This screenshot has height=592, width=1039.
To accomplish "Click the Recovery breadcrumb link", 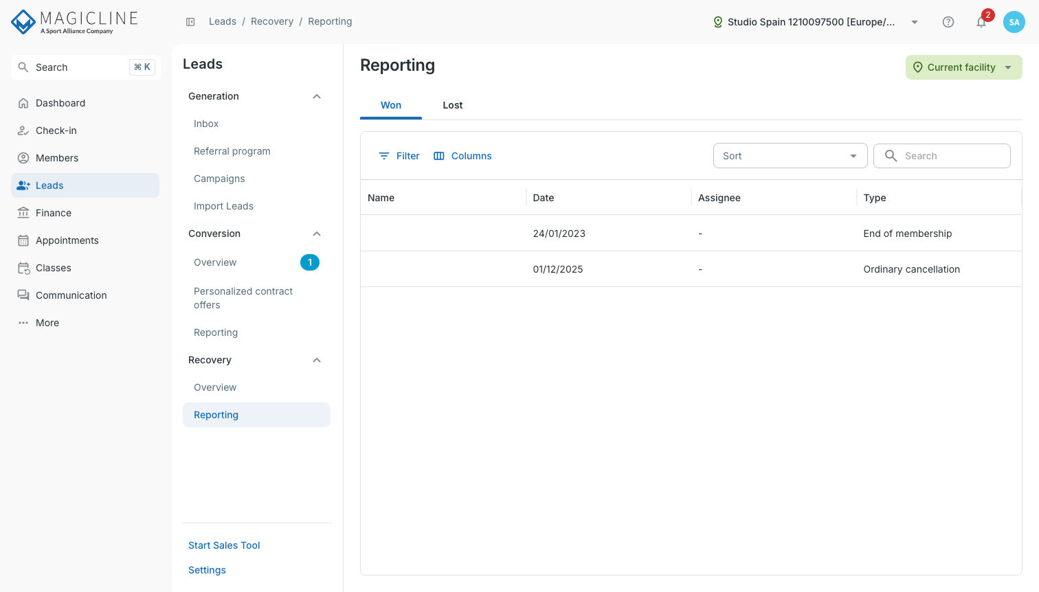I will (272, 21).
